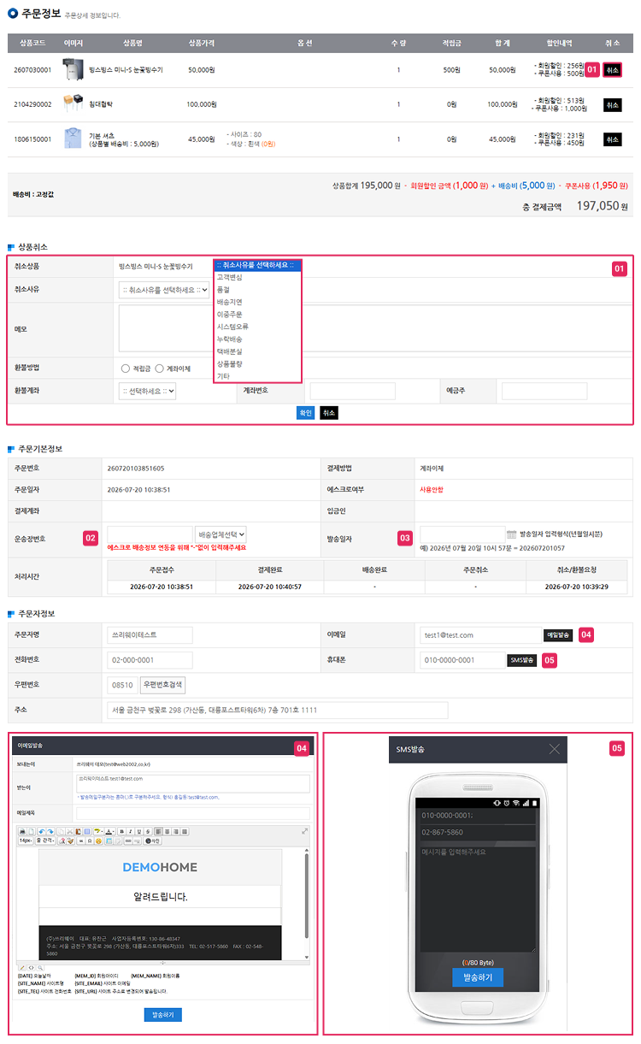The width and height of the screenshot is (641, 1044).
Task: Click the 주소 address input field
Action: click(x=278, y=710)
